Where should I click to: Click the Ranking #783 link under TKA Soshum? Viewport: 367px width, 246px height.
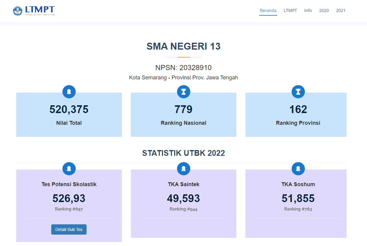coord(298,209)
